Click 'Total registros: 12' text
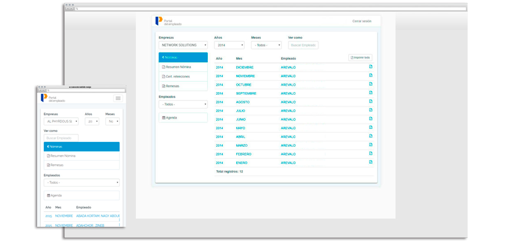505x242 pixels. [229, 171]
